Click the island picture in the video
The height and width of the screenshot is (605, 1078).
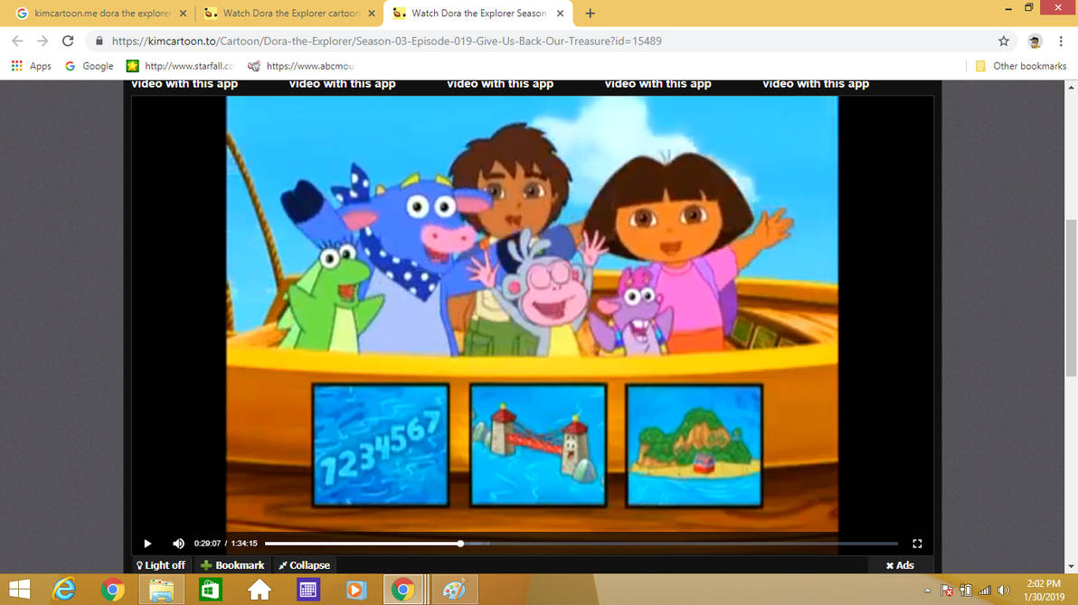pyautogui.click(x=694, y=445)
